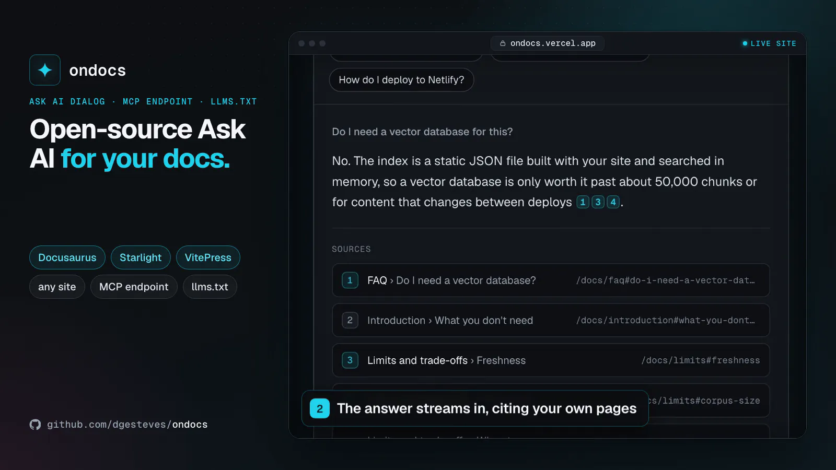Open inline citation badge 3 in the answer
Viewport: 836px width, 470px height.
[x=598, y=202]
